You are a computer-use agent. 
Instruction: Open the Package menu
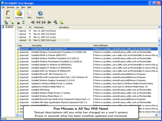click(x=11, y=7)
